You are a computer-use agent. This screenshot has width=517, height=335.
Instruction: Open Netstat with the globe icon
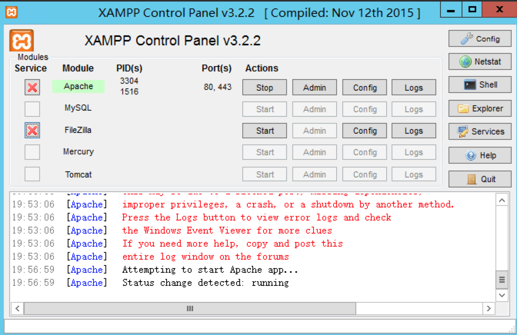[x=480, y=61]
